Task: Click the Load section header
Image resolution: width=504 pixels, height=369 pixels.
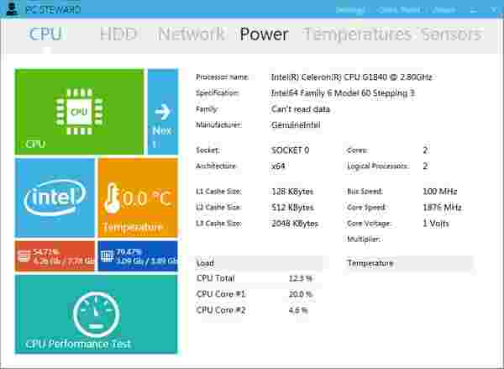Action: coord(259,263)
